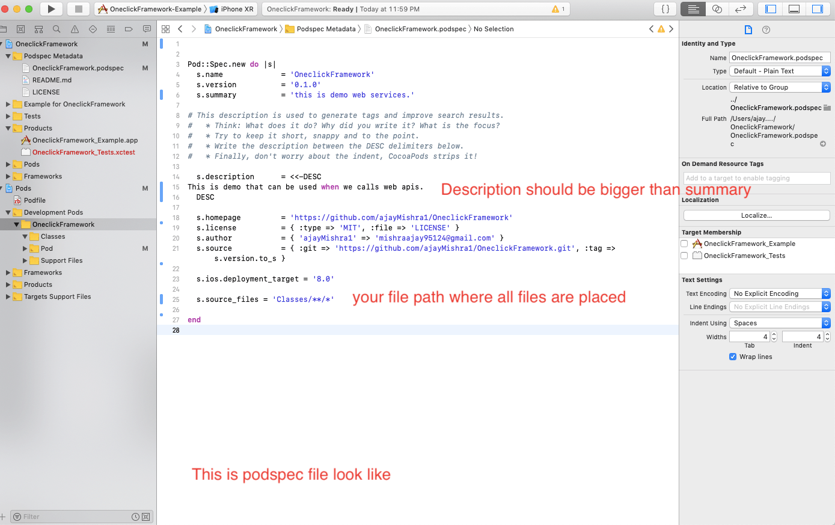Click the Localize... button
The height and width of the screenshot is (525, 835).
(757, 215)
